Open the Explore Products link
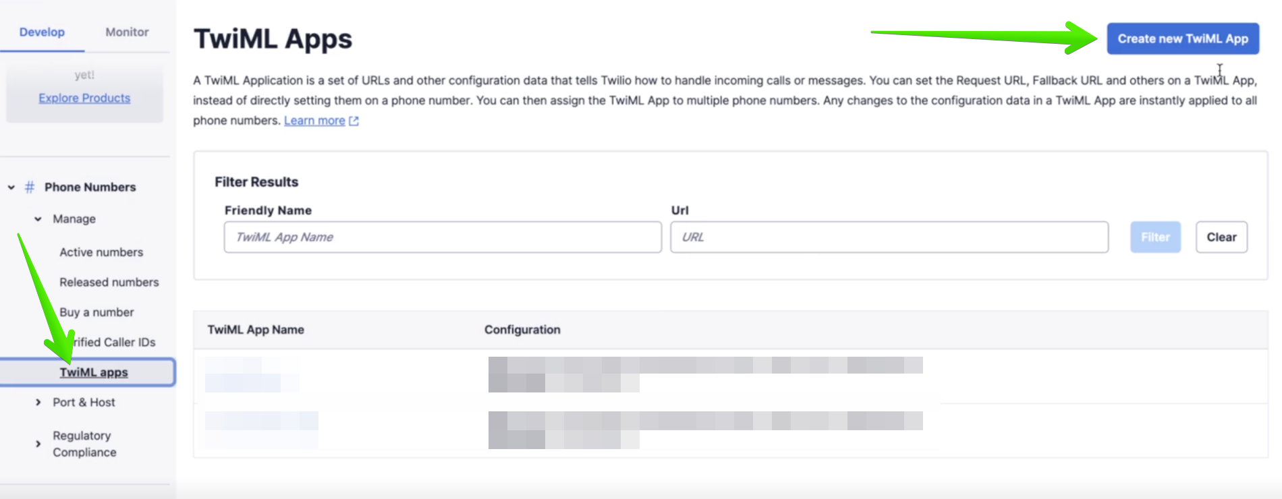 84,98
